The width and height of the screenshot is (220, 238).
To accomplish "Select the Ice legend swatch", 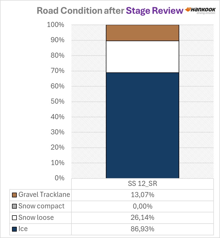I will pyautogui.click(x=14, y=229).
